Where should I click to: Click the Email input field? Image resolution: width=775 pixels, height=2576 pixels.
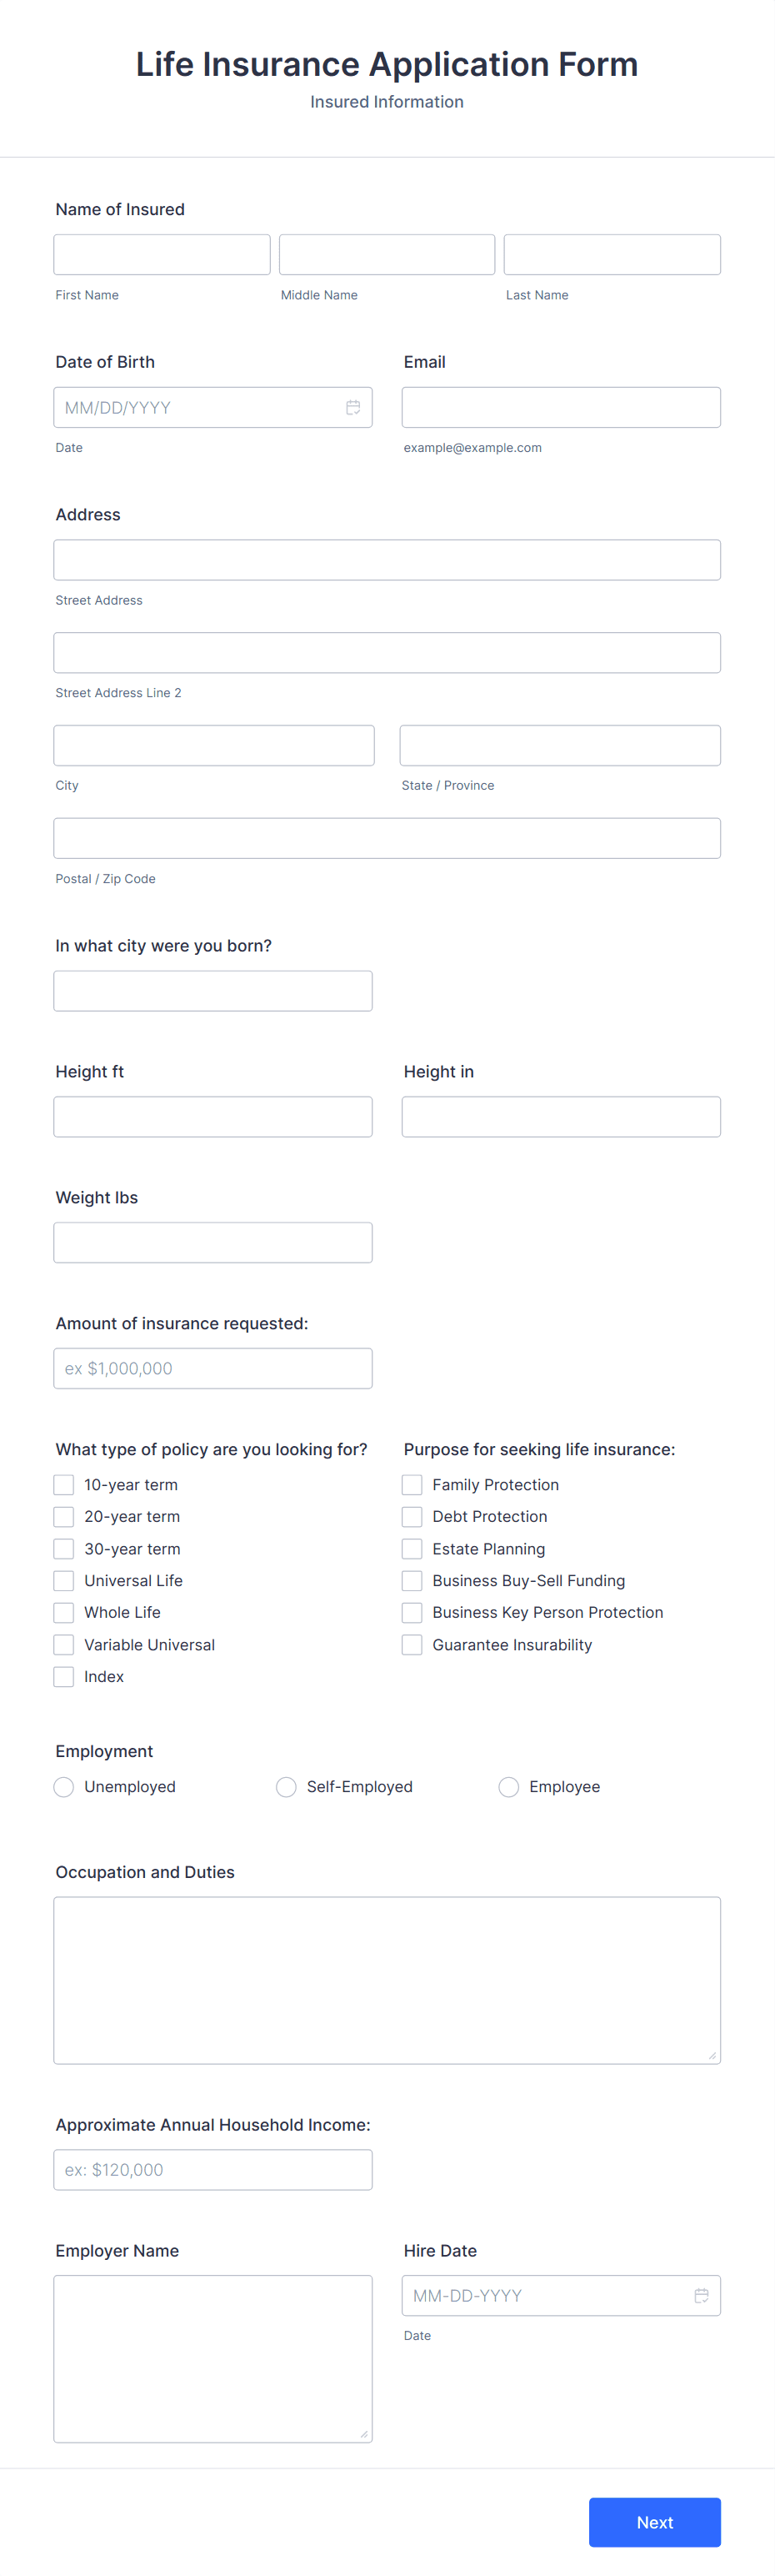560,407
